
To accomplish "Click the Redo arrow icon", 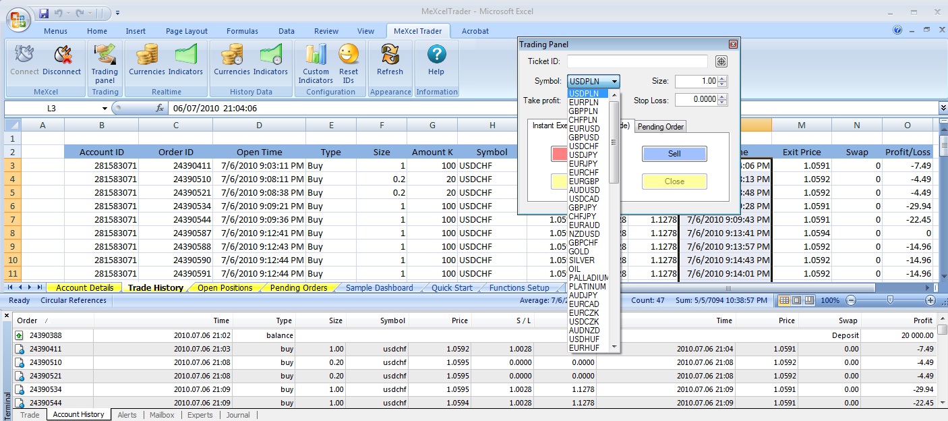I will click(81, 13).
